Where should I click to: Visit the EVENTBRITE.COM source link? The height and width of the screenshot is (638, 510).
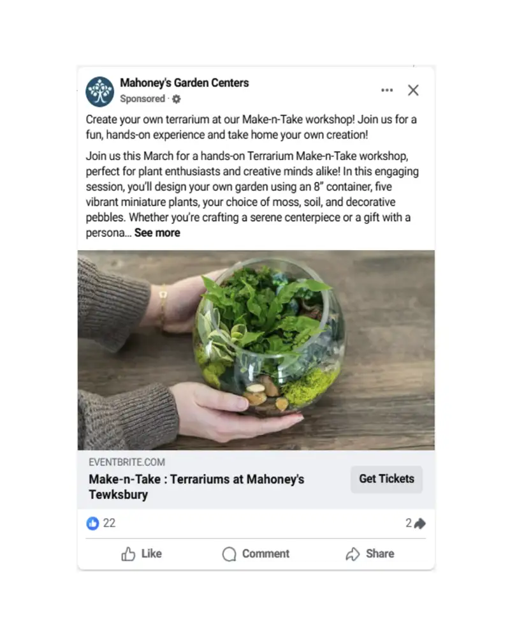(x=127, y=462)
